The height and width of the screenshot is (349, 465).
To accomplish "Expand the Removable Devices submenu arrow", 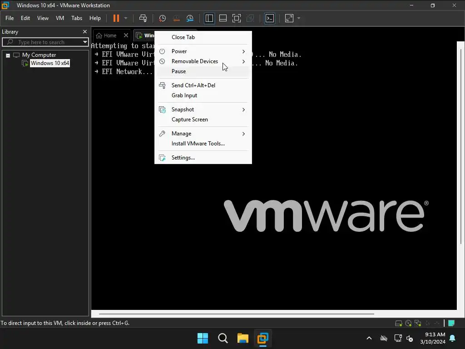I will click(243, 61).
